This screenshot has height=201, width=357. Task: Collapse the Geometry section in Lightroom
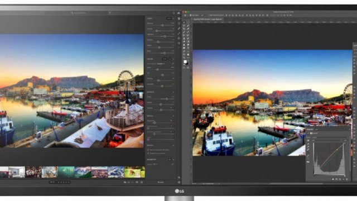tap(173, 160)
